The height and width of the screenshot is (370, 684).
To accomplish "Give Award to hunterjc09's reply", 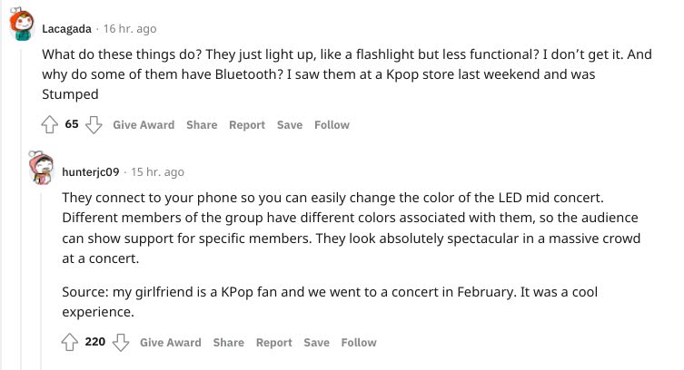I will coord(171,343).
